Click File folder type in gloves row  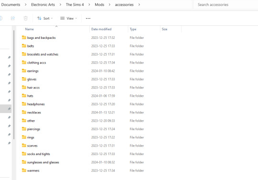(137, 79)
